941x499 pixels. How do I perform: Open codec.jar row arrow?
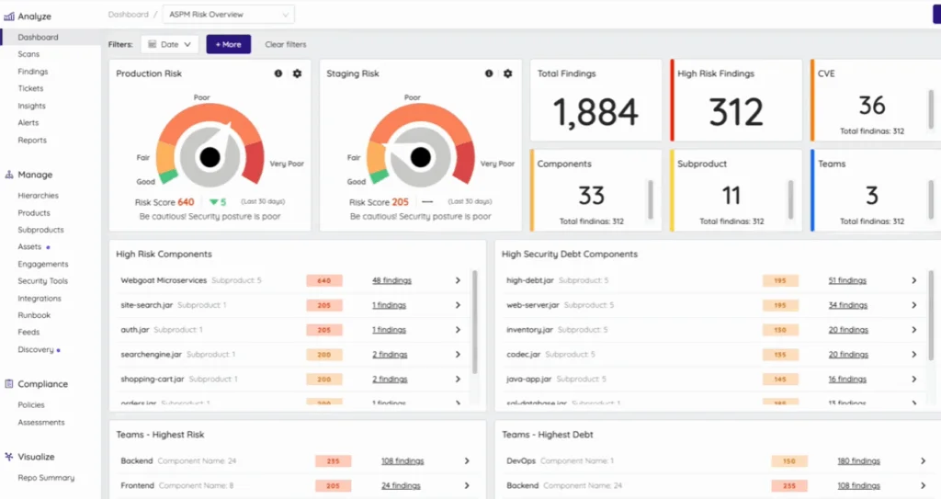tap(914, 355)
